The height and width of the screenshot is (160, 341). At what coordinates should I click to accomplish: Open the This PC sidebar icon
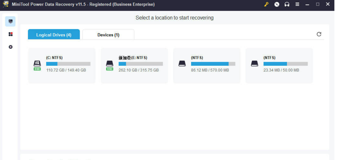click(x=10, y=21)
